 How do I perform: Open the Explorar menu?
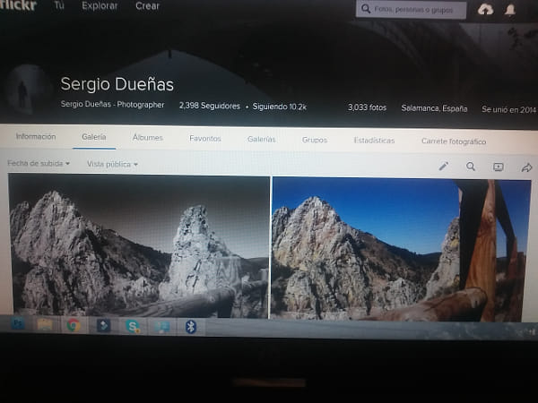tap(100, 6)
